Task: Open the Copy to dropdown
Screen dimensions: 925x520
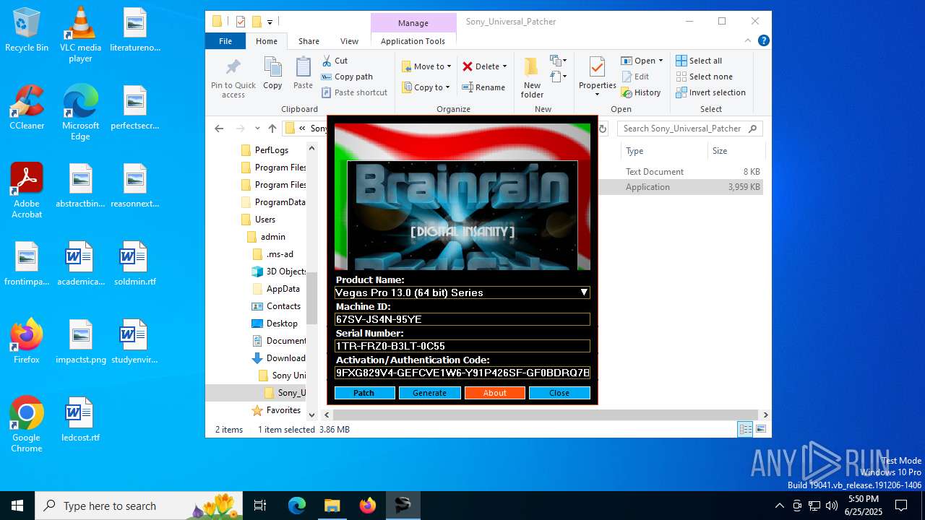Action: [426, 87]
